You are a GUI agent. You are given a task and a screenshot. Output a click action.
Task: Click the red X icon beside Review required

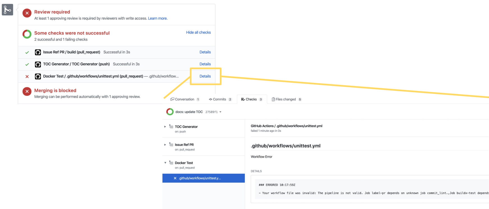point(27,13)
